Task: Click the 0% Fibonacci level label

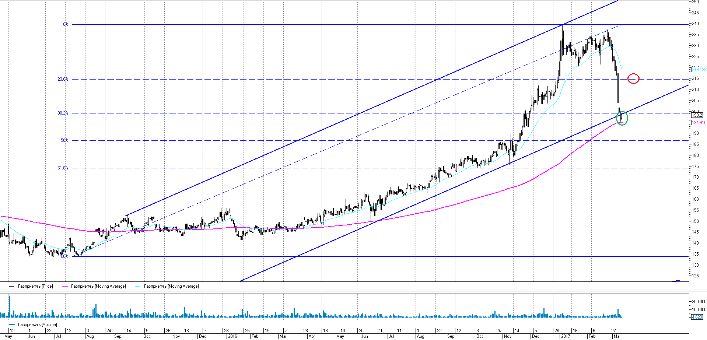Action: 66,24
